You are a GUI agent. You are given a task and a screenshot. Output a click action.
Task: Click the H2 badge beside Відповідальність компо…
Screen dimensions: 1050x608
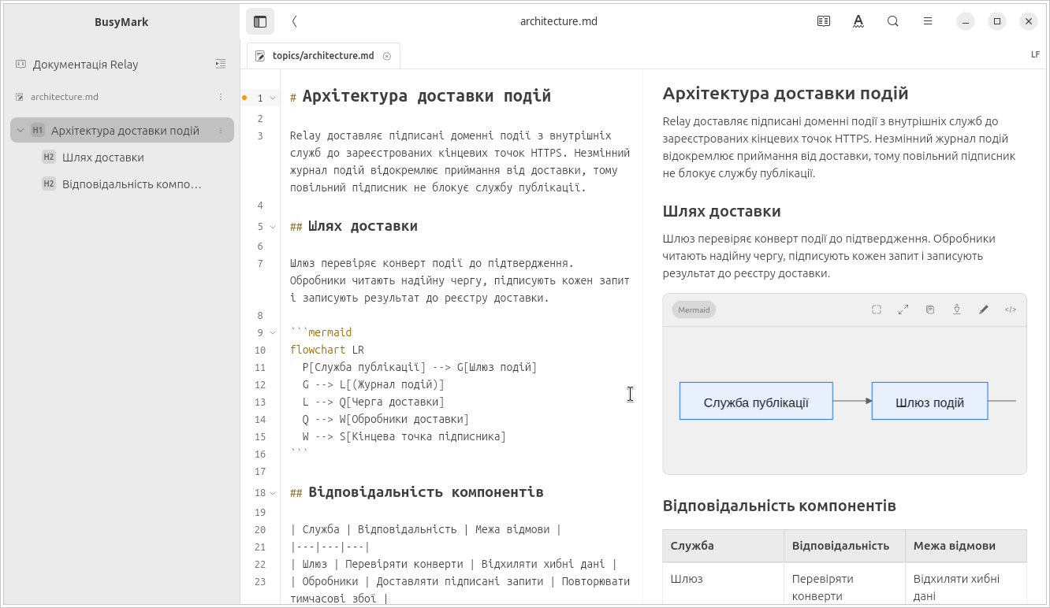(x=49, y=184)
